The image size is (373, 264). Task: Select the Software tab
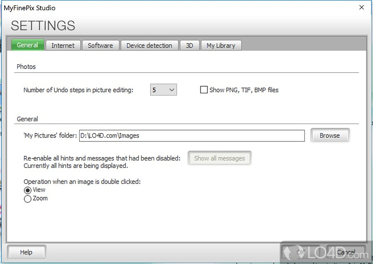[100, 45]
